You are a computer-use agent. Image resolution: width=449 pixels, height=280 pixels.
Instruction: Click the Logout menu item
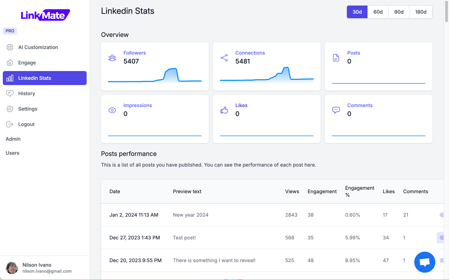point(45,124)
